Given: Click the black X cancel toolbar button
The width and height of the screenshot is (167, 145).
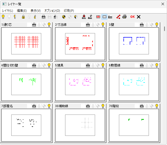Looking at the screenshot, I should coord(139,17).
